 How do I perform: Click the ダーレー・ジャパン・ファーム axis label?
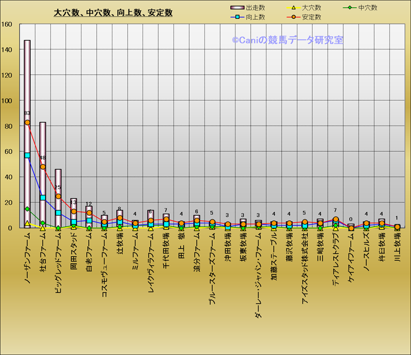point(258,273)
